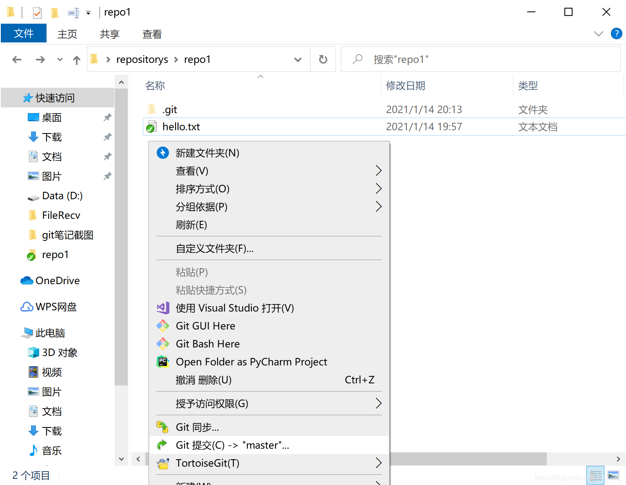This screenshot has height=485, width=626.
Task: Click the Git Sync icon
Action: pyautogui.click(x=162, y=427)
